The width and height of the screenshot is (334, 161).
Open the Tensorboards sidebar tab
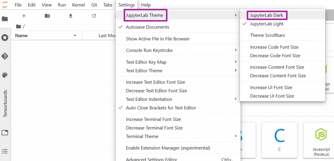pos(5,104)
